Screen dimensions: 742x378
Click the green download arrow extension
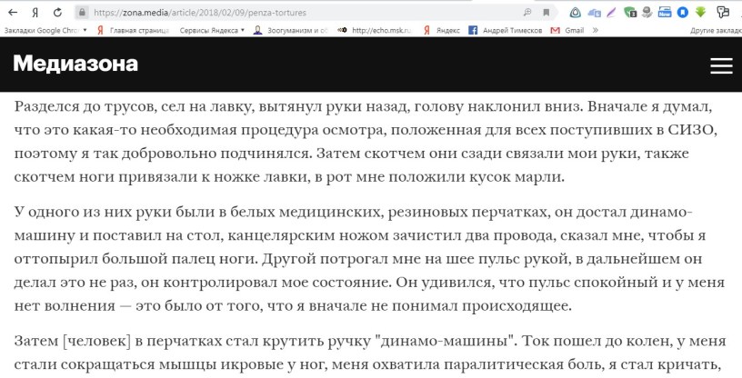coord(701,13)
